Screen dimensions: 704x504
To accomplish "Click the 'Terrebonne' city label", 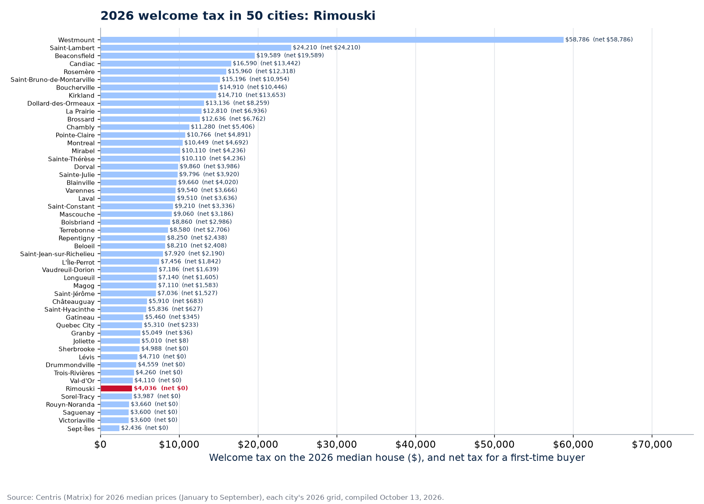I will pos(77,230).
